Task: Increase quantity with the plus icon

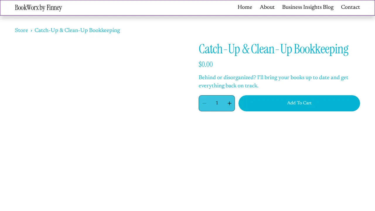Action: point(229,103)
